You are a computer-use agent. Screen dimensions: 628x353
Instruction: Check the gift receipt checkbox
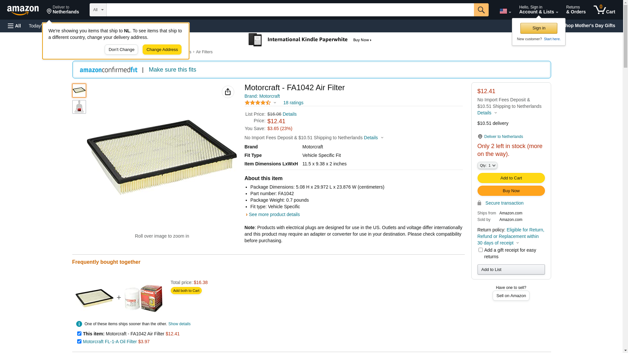click(x=480, y=250)
